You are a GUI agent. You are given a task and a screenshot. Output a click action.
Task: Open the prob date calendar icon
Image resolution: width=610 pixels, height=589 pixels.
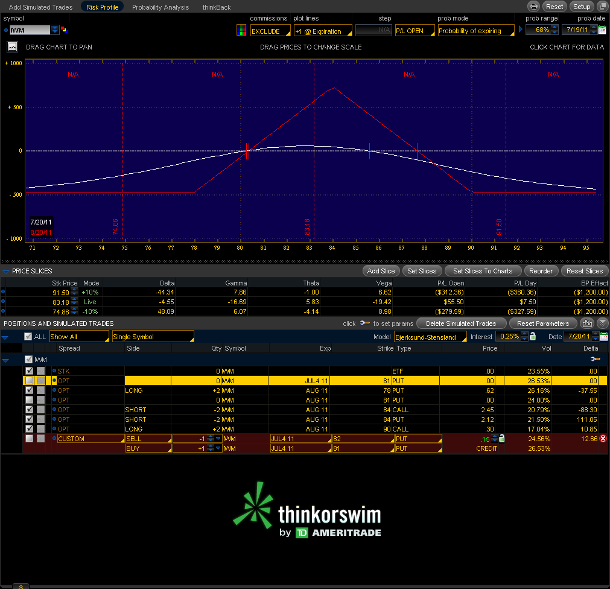click(602, 30)
